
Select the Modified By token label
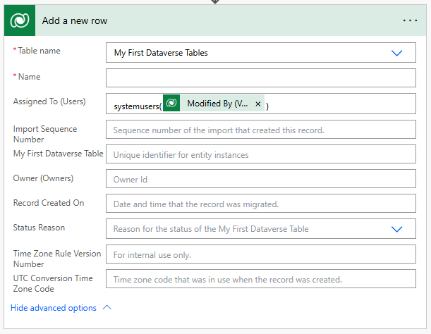[217, 104]
